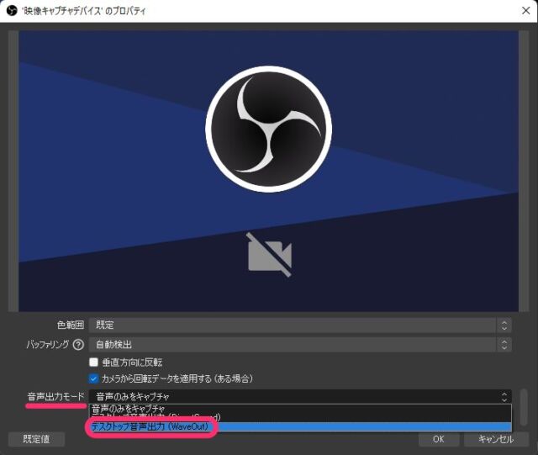Viewport: 538px width, 455px height.
Task: Click the バッファリング help question mark icon
Action: (78, 345)
